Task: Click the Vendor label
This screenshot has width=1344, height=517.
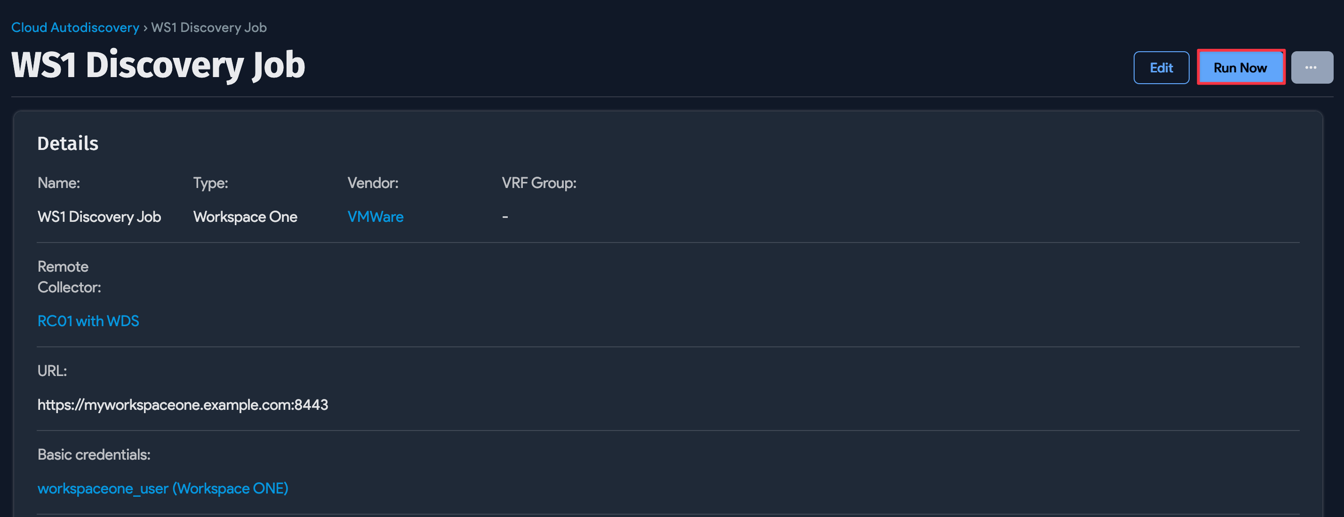Action: tap(373, 183)
